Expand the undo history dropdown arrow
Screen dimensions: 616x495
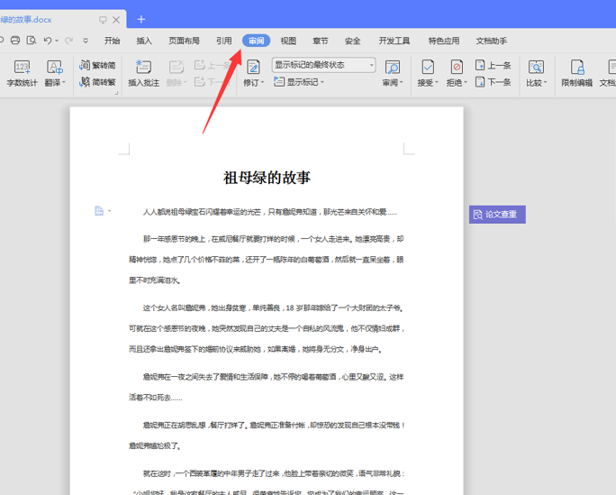(57, 41)
